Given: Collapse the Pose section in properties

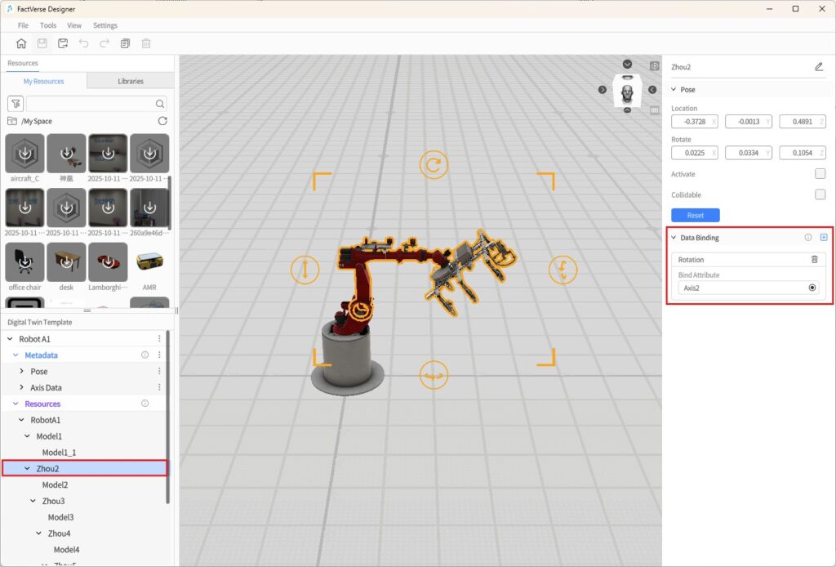Looking at the screenshot, I should [x=674, y=90].
